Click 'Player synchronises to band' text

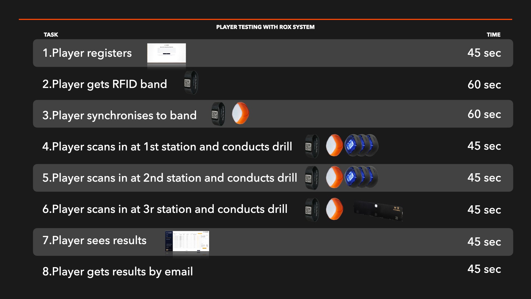tap(119, 115)
